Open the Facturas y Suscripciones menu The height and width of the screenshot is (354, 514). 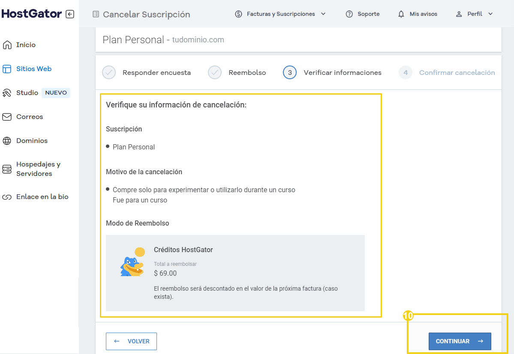pos(281,14)
